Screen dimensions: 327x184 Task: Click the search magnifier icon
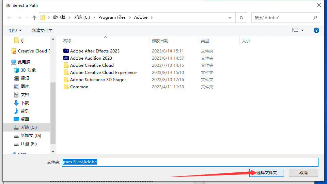pyautogui.click(x=315, y=17)
